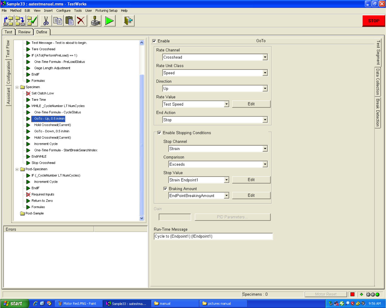Click the Run-Time Message text field
This screenshot has width=386, height=308.
click(x=213, y=236)
